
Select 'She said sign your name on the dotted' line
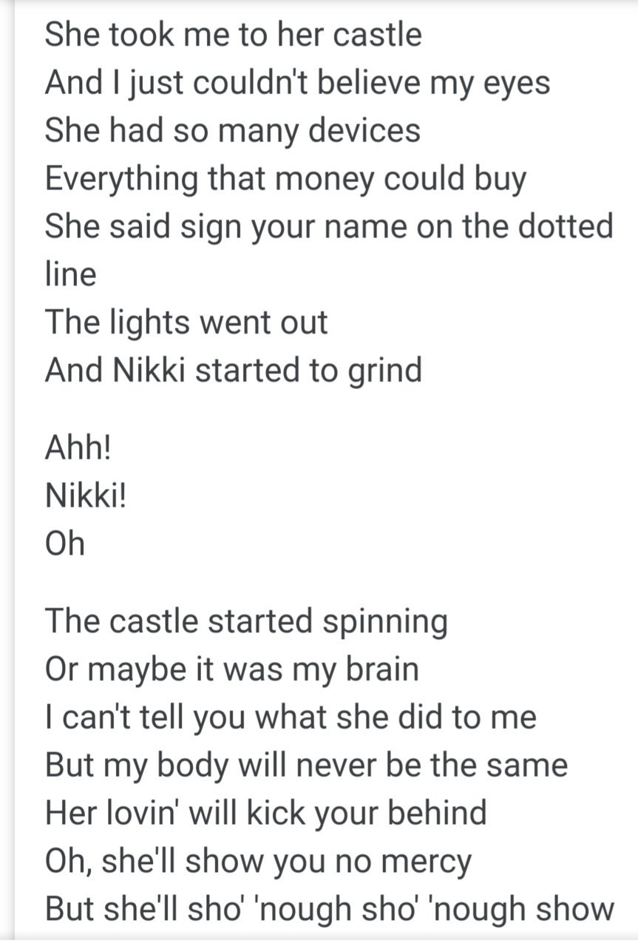[x=329, y=226]
